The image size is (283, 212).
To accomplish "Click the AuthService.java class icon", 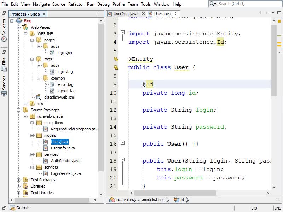I will point(46,161).
